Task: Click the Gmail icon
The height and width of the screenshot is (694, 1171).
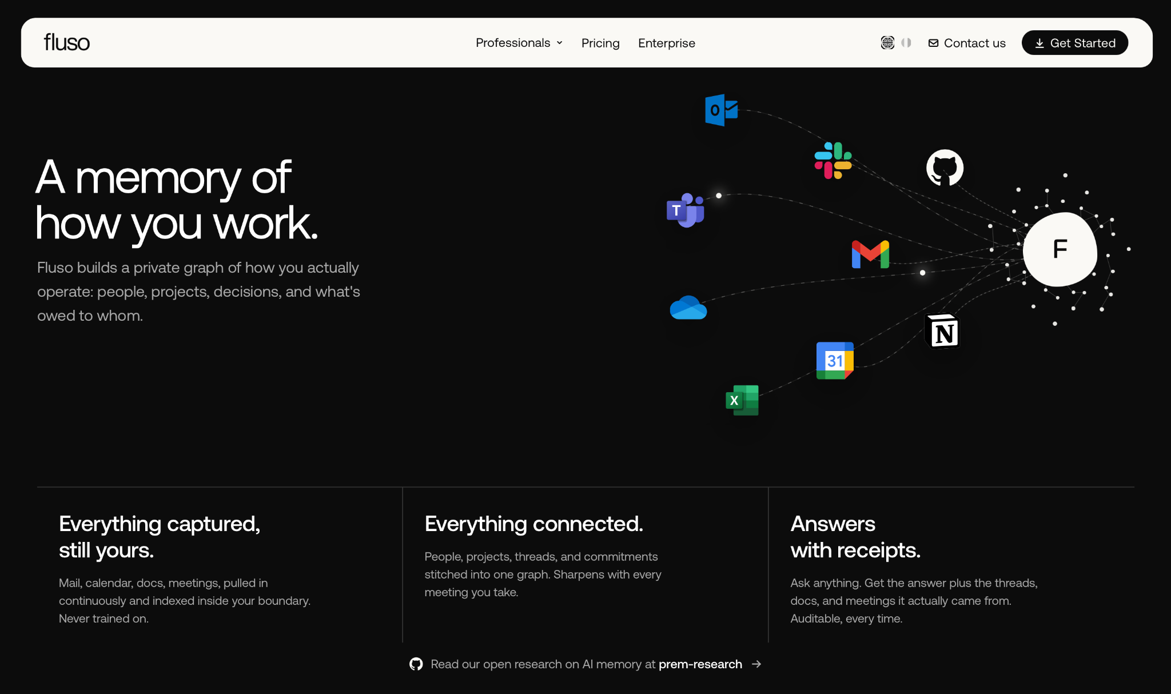Action: pos(870,254)
